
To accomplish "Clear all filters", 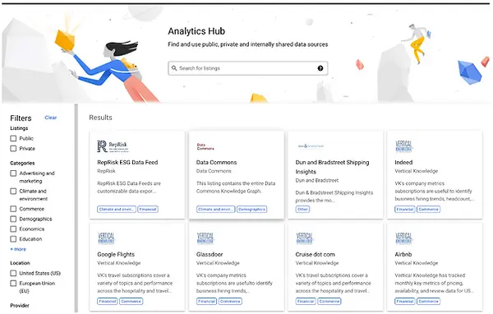I will pyautogui.click(x=51, y=118).
